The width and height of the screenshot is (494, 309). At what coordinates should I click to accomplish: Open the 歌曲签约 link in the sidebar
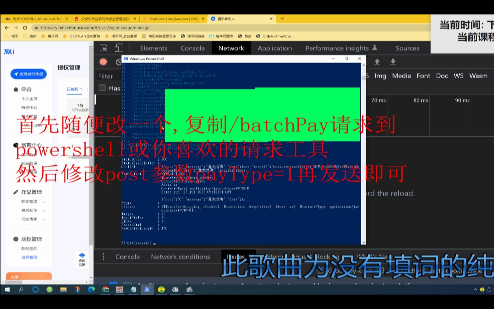click(29, 248)
